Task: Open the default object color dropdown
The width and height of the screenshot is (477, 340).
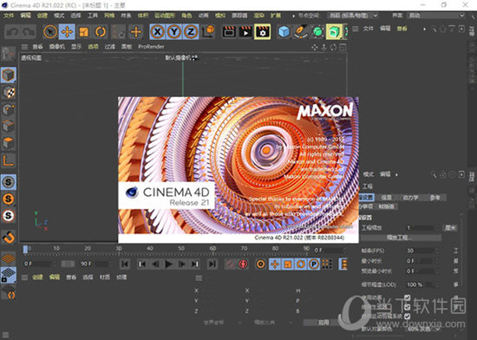Action: 424,329
